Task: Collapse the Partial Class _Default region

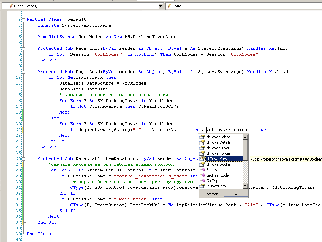Action: [23, 20]
